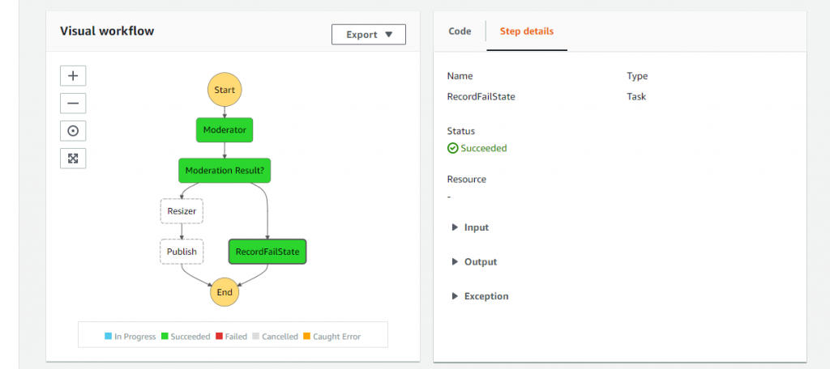Click the Resource label
The height and width of the screenshot is (369, 830).
pyautogui.click(x=466, y=179)
